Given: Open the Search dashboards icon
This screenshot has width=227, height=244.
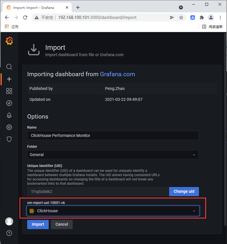Looking at the screenshot, I should click(9, 67).
